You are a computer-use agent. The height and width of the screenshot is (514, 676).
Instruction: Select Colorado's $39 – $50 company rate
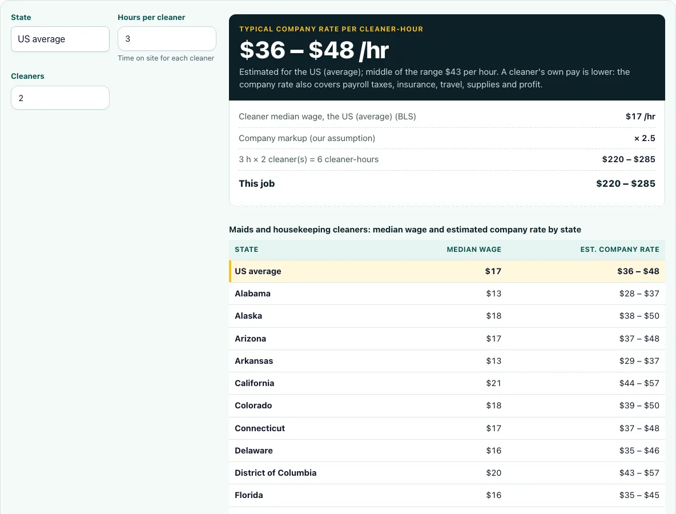click(x=639, y=405)
